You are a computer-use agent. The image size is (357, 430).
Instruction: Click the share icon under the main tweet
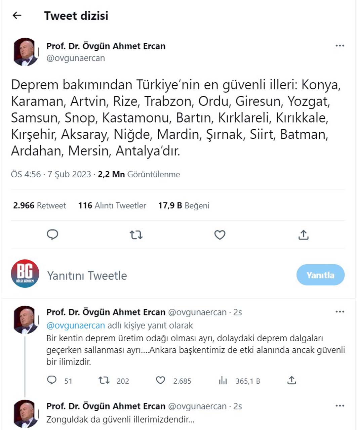(304, 235)
